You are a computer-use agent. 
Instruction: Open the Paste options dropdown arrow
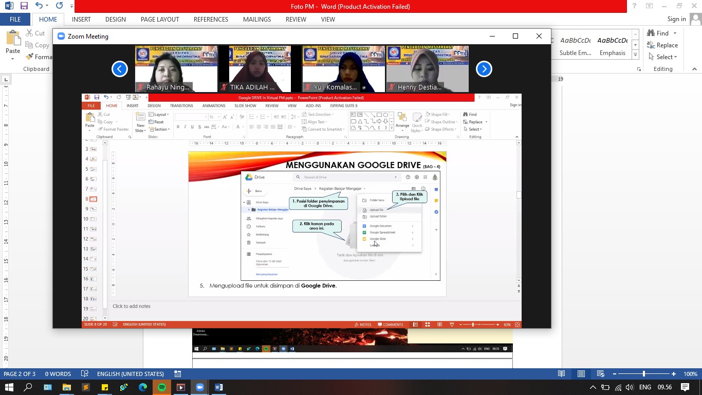tap(13, 58)
